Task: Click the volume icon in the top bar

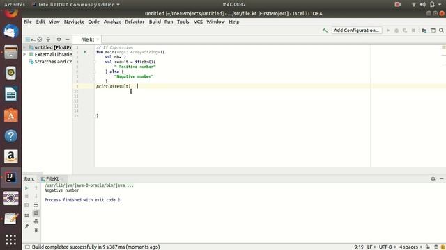Action: coord(423,5)
